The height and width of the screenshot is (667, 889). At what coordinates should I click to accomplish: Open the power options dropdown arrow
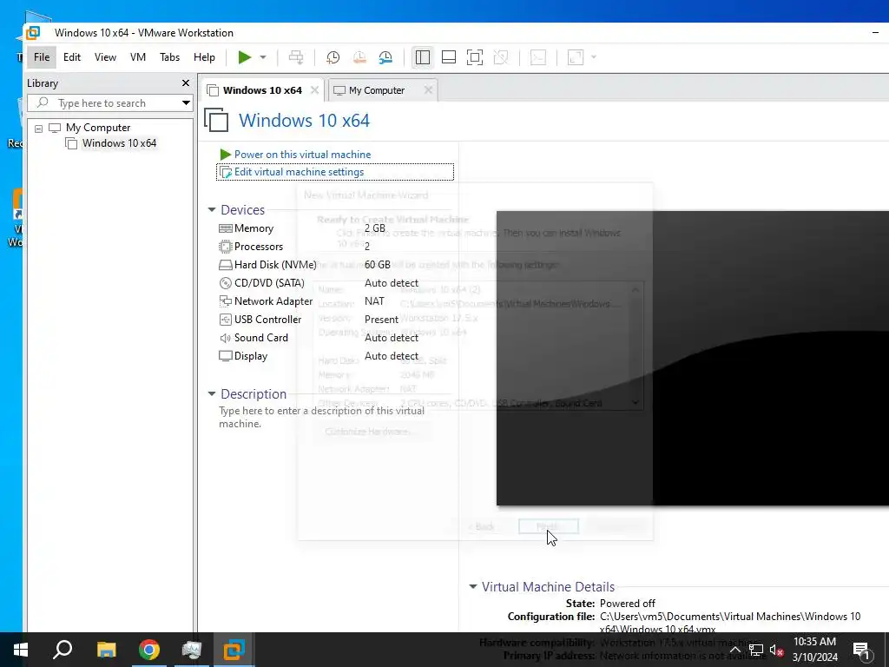click(x=263, y=57)
